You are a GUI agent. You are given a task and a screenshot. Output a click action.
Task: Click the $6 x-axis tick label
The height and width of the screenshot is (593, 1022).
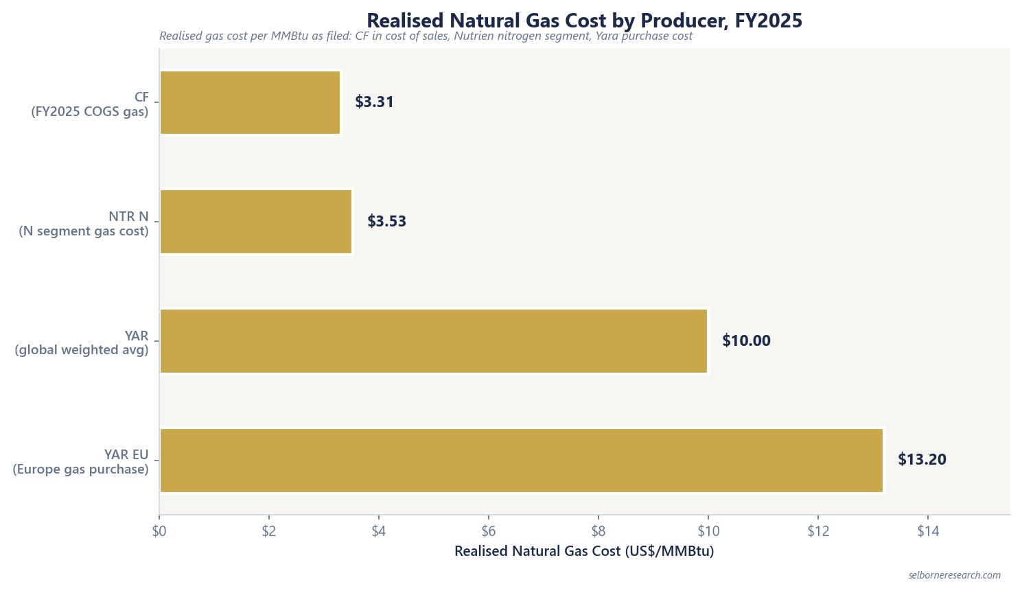tap(489, 531)
